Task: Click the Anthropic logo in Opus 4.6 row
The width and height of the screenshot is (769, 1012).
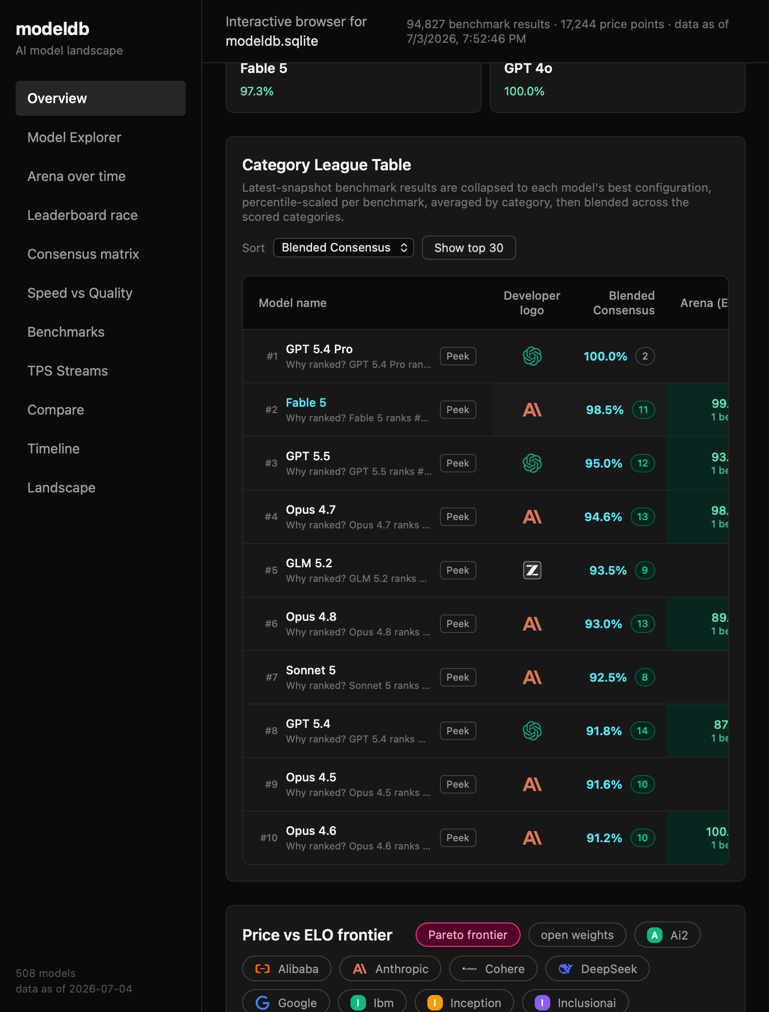Action: click(x=532, y=838)
